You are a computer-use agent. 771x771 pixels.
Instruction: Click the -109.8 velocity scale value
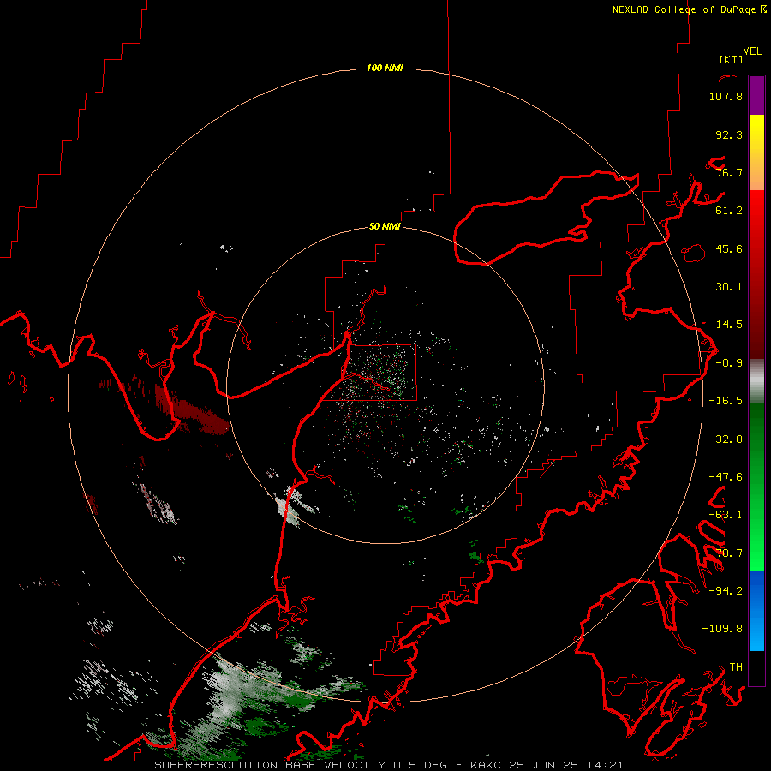click(722, 629)
